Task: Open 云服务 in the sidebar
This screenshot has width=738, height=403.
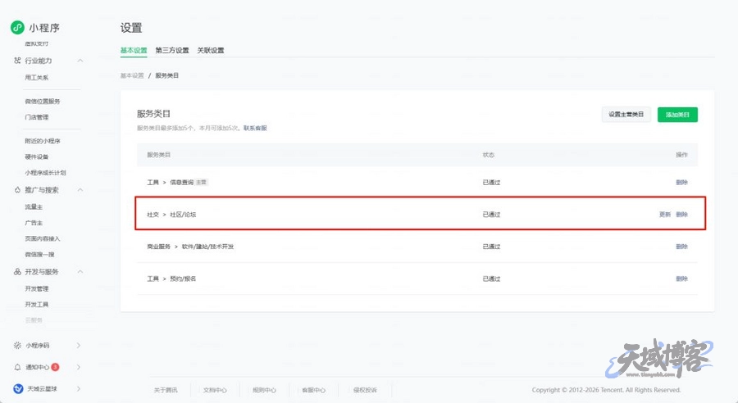Action: [x=34, y=320]
